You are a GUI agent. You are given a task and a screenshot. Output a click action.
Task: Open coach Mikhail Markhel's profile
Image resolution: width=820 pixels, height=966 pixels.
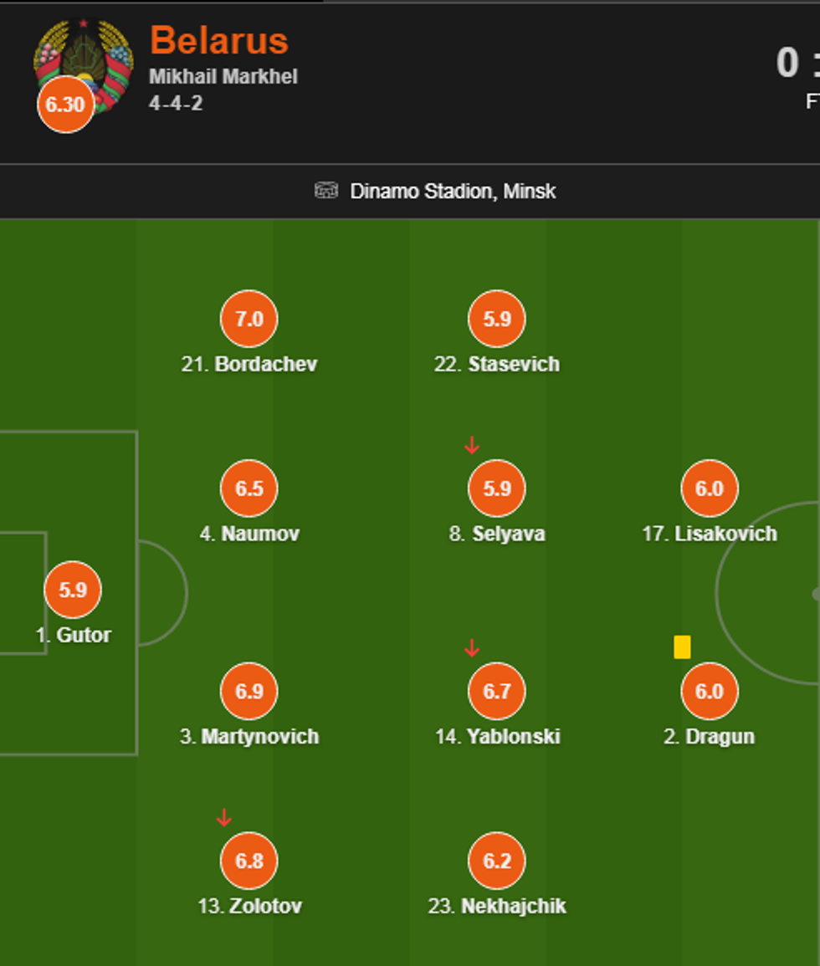pyautogui.click(x=223, y=77)
